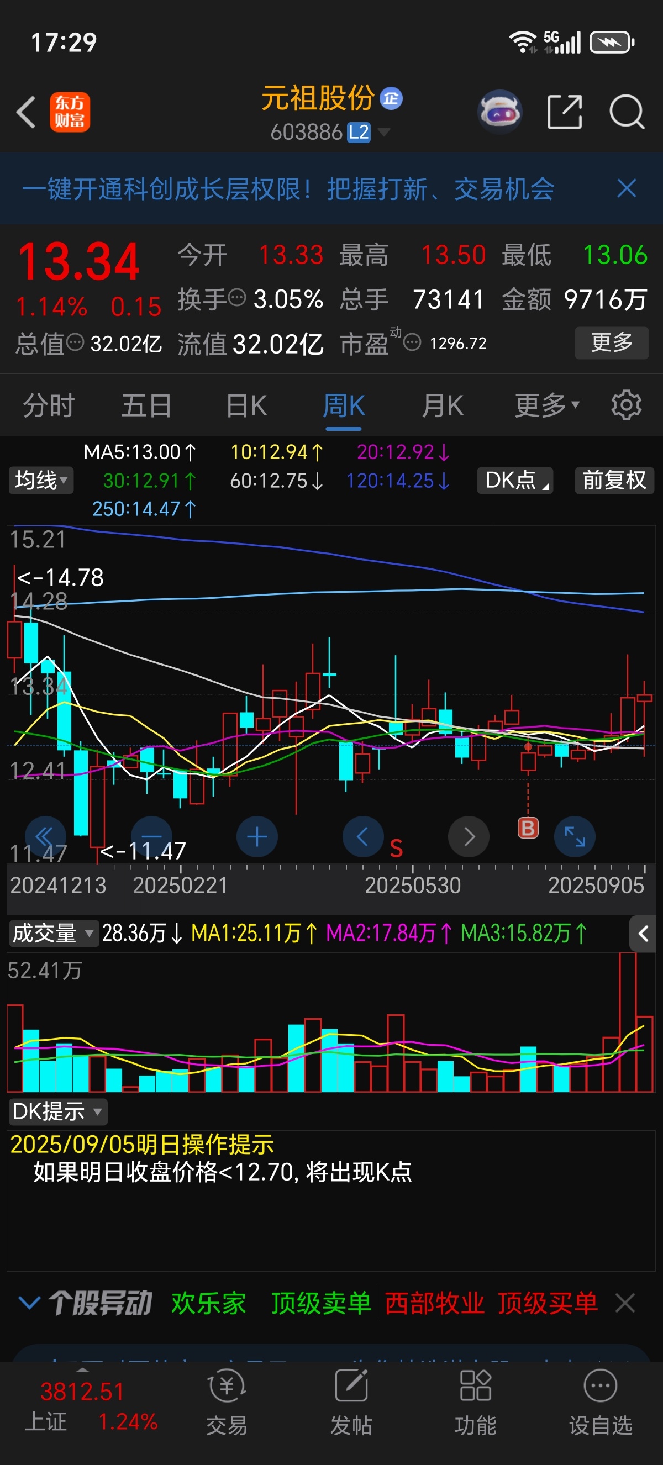Switch to 五日 chart tab
Viewport: 663px width, 1465px height.
pos(147,406)
